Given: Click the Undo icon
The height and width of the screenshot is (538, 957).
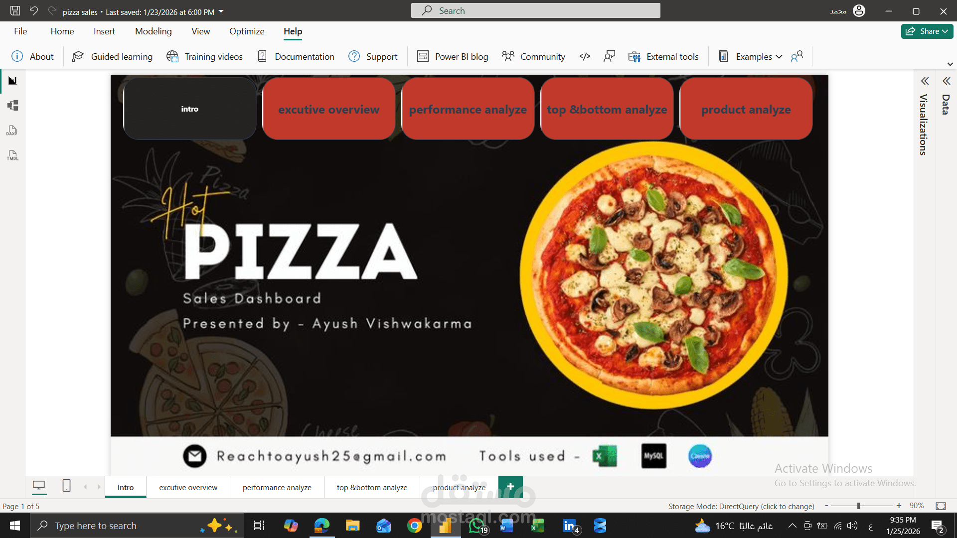Looking at the screenshot, I should [x=33, y=10].
